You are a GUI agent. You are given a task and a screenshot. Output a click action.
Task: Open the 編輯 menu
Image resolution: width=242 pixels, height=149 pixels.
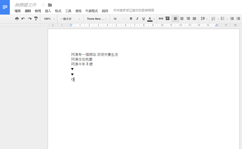click(28, 11)
